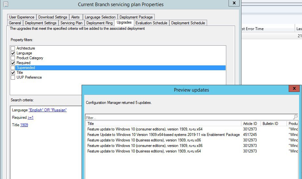The image size is (302, 179).
Task: Edit the "English" OR "Russian" language criteria link
Action: click(47, 110)
